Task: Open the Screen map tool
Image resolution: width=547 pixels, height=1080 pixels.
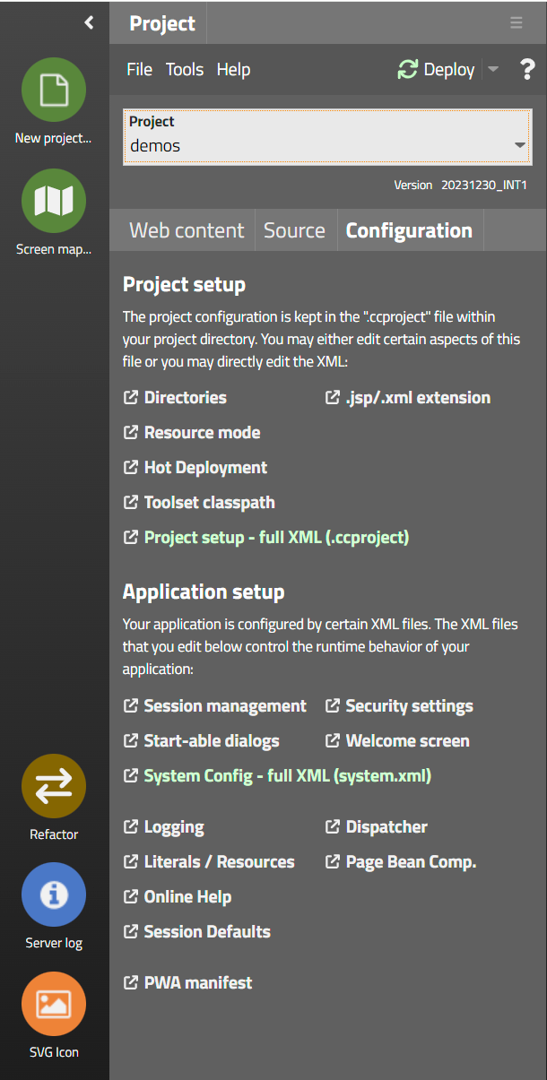Action: point(54,201)
